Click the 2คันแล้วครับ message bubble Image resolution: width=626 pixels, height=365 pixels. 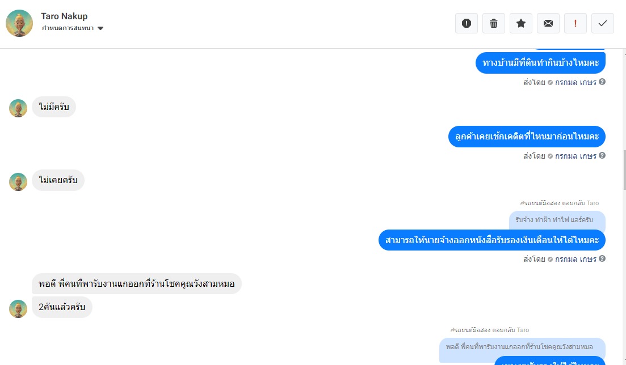point(62,307)
